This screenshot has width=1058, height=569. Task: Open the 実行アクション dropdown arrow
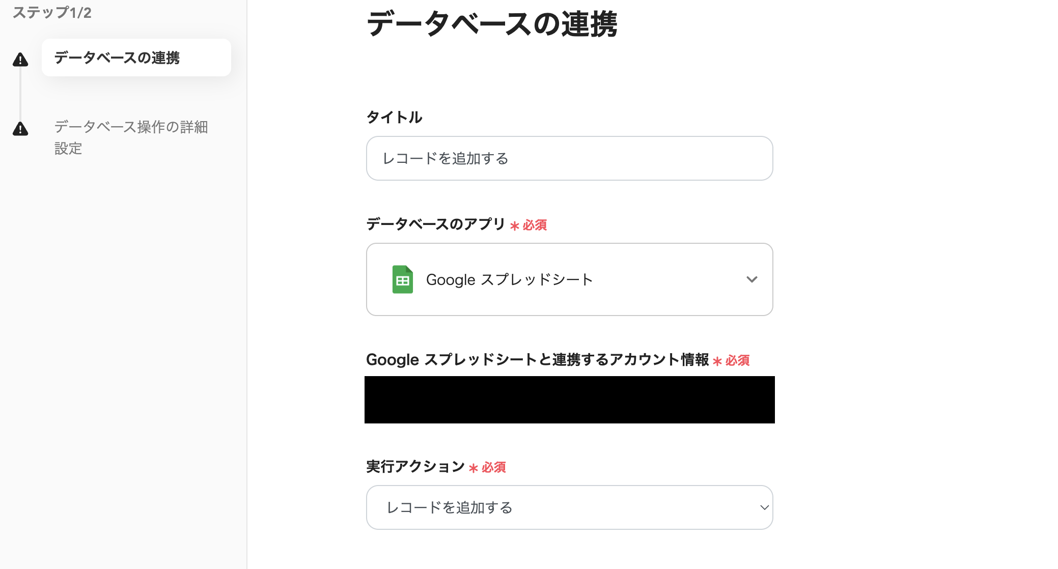[x=764, y=507]
